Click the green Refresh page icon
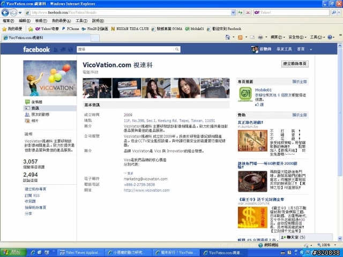 click(240, 12)
